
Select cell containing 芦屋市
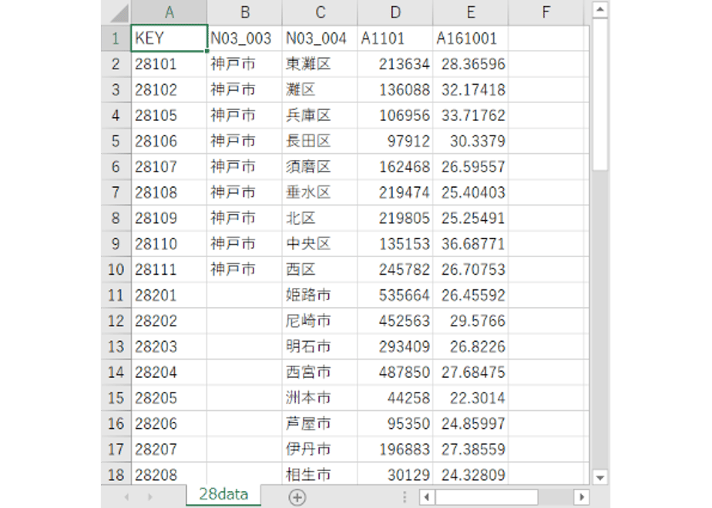tap(320, 423)
